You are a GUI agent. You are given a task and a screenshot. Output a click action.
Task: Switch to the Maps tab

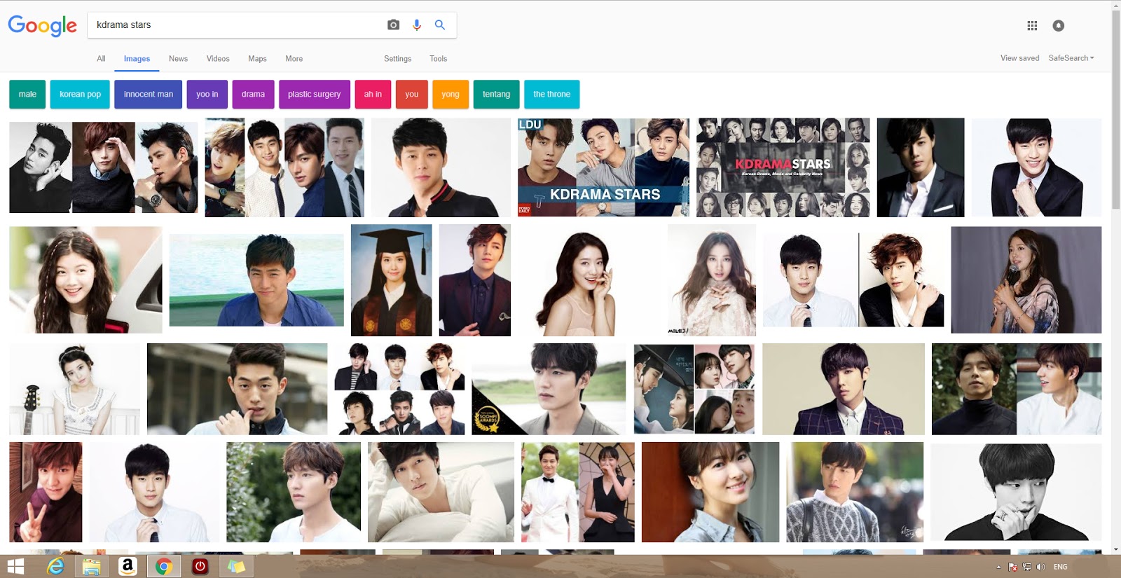coord(257,59)
